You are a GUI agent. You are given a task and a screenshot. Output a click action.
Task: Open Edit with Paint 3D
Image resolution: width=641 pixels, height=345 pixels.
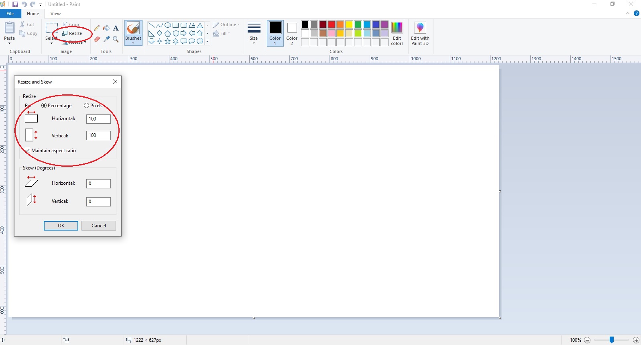[420, 33]
